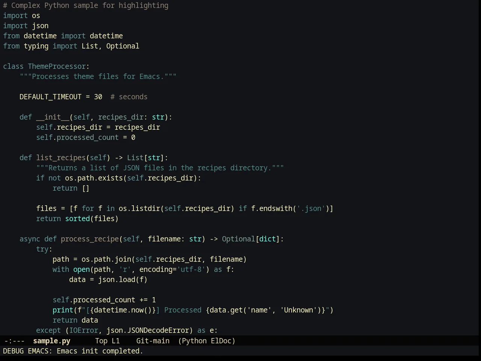This screenshot has width=481, height=361.
Task: Click 'self.recipes_dir = recipes_dir' assignment
Action: pos(98,127)
